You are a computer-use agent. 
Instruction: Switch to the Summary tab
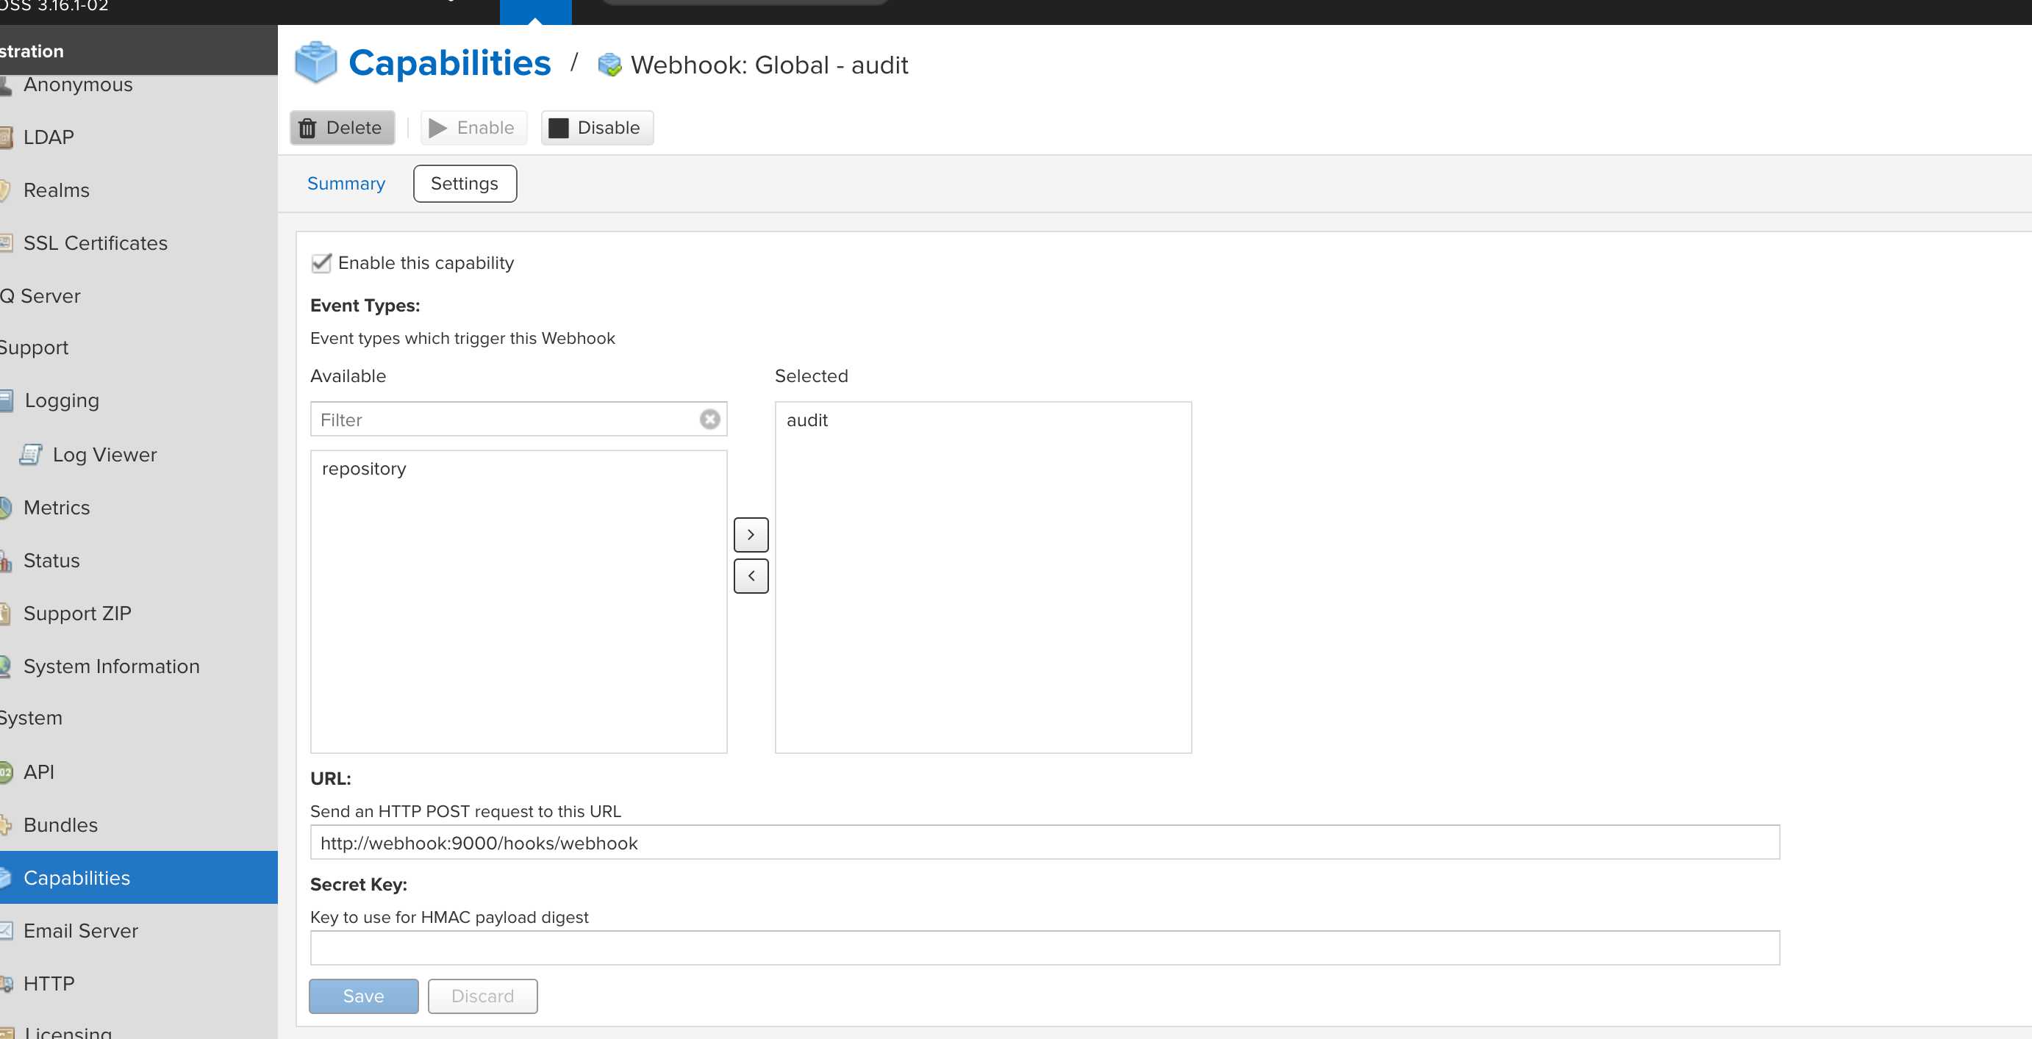[x=346, y=183]
